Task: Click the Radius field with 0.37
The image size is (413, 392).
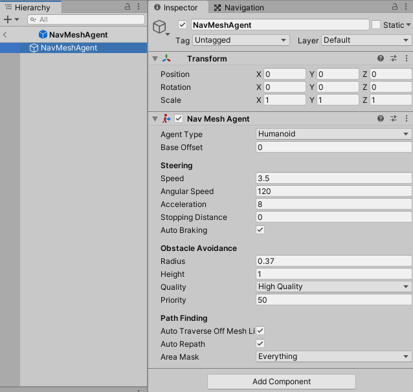Action: click(334, 261)
